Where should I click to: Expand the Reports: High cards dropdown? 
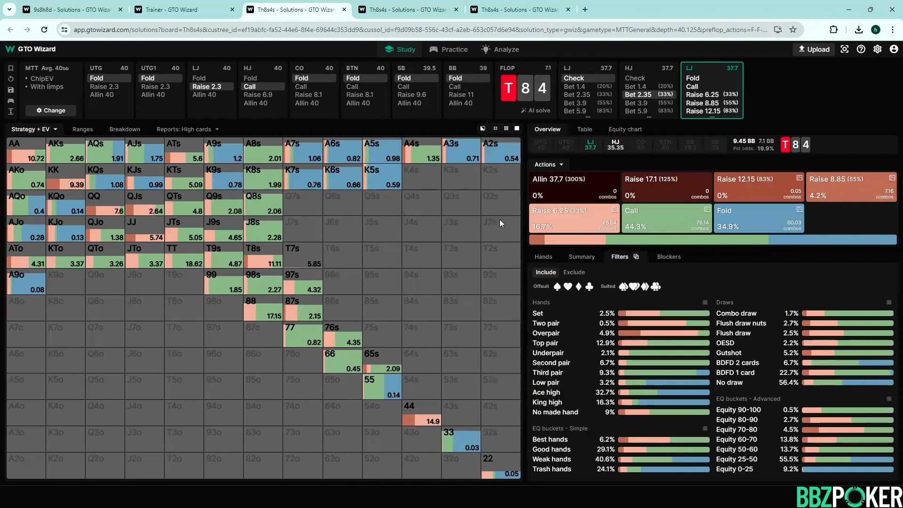187,129
